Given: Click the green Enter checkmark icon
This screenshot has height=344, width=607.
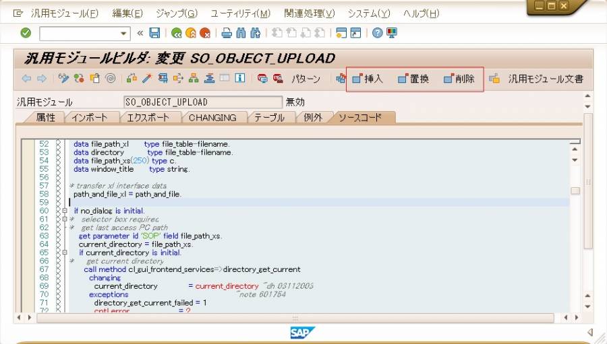Looking at the screenshot, I should click(x=26, y=33).
